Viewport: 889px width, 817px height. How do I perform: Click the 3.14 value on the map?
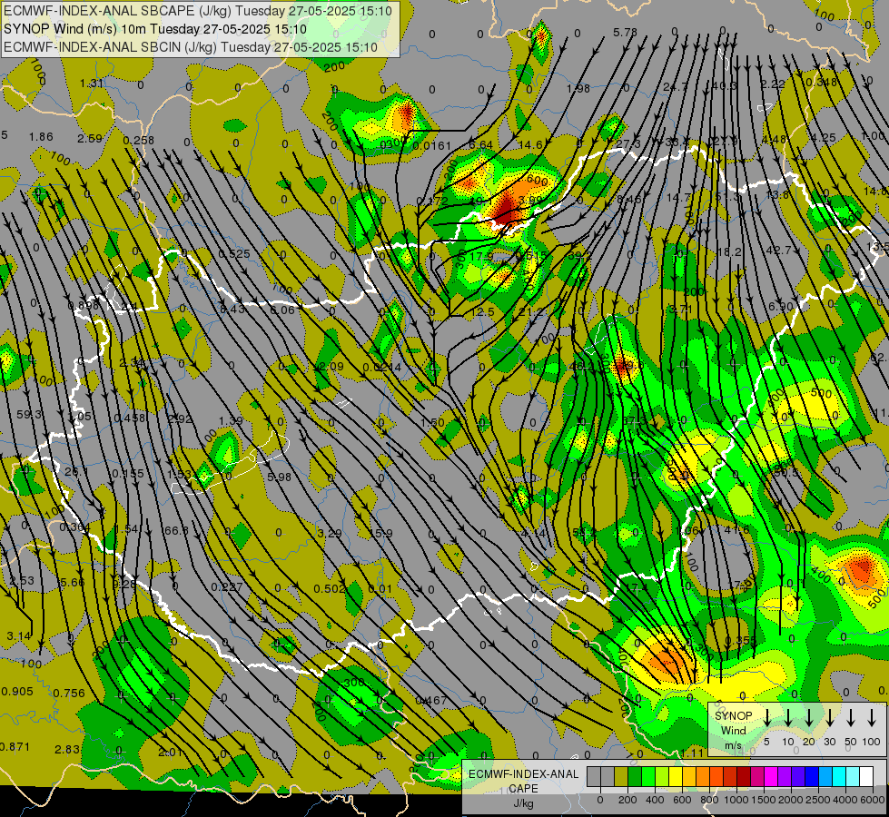[x=19, y=635]
